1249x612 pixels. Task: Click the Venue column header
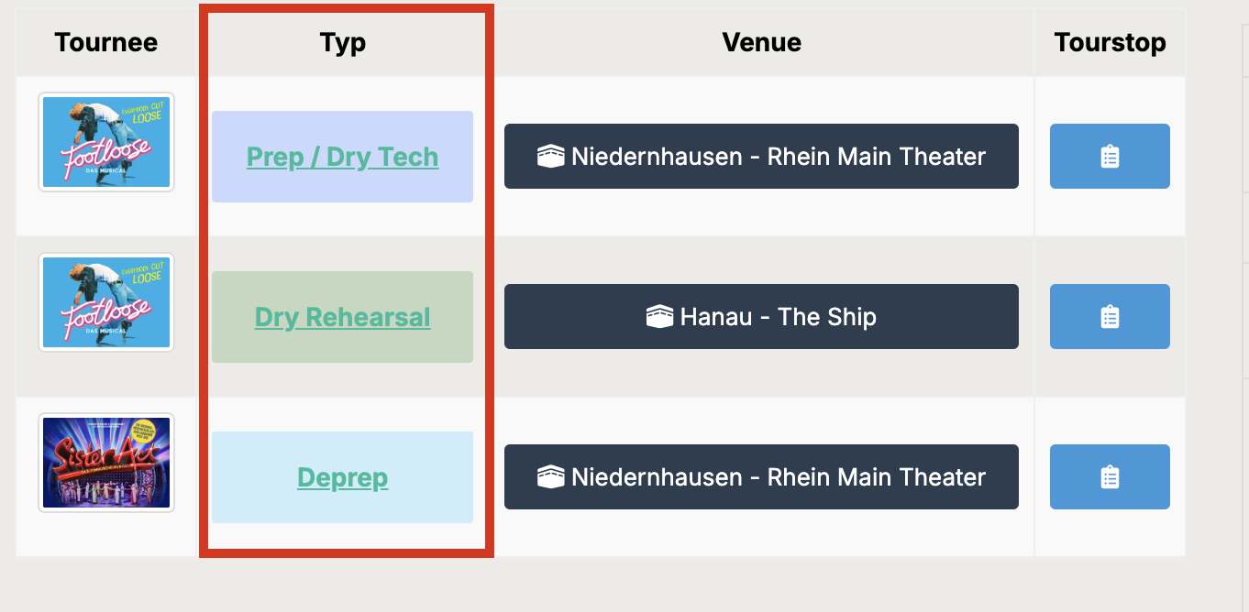761,42
